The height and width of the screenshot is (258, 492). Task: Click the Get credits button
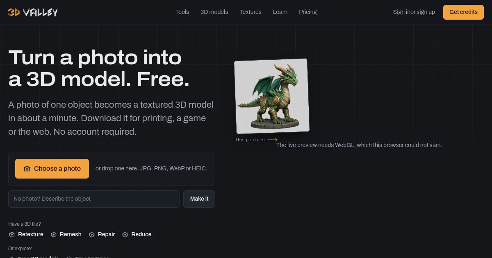click(463, 12)
